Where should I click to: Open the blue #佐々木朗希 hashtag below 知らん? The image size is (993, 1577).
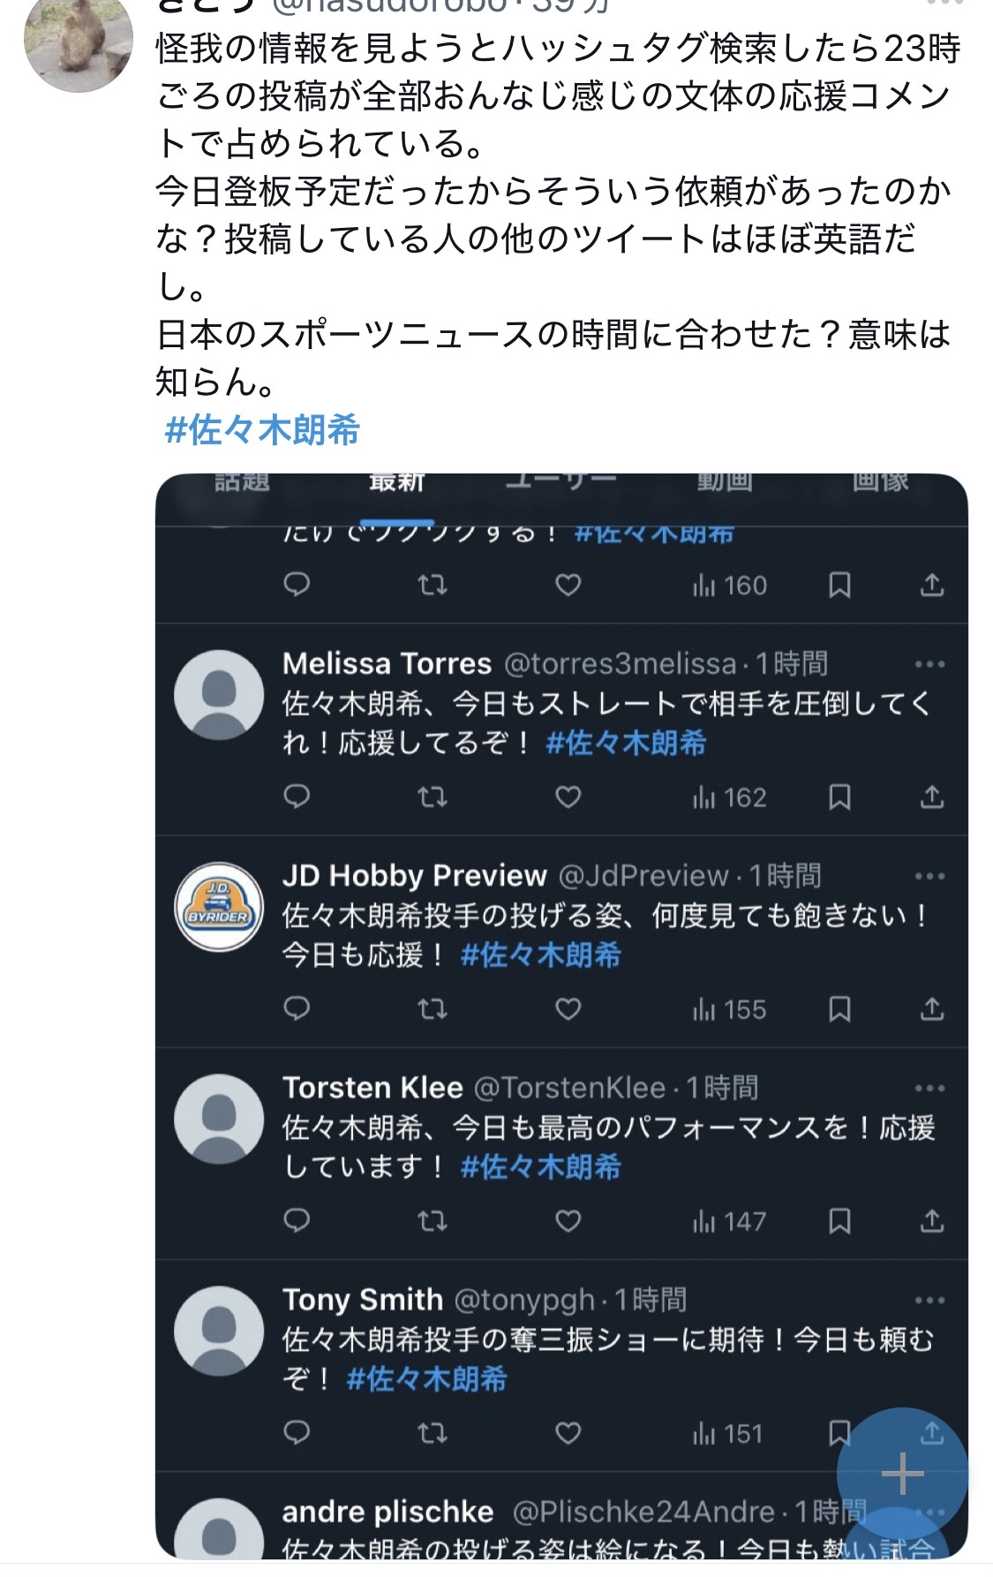pos(262,430)
